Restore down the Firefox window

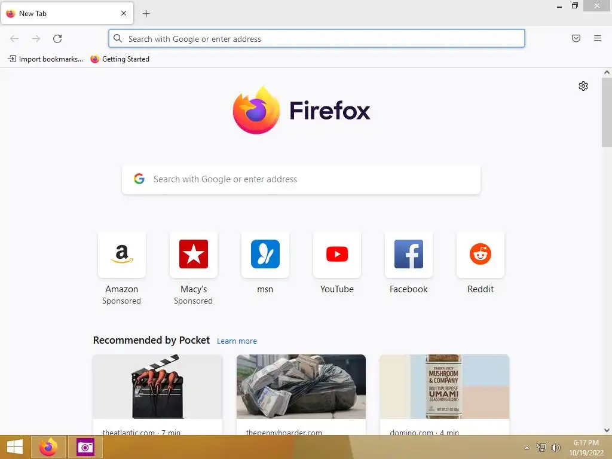click(575, 6)
